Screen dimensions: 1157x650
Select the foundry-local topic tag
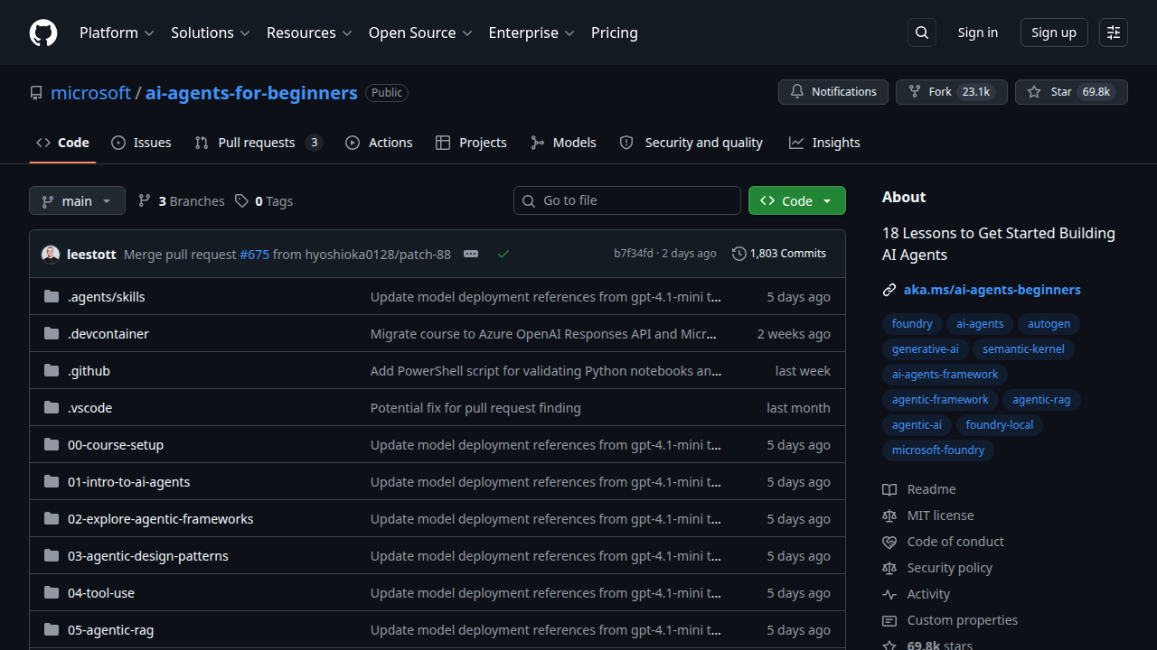point(999,425)
